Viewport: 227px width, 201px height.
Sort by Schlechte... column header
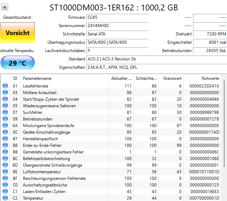[x=146, y=78]
